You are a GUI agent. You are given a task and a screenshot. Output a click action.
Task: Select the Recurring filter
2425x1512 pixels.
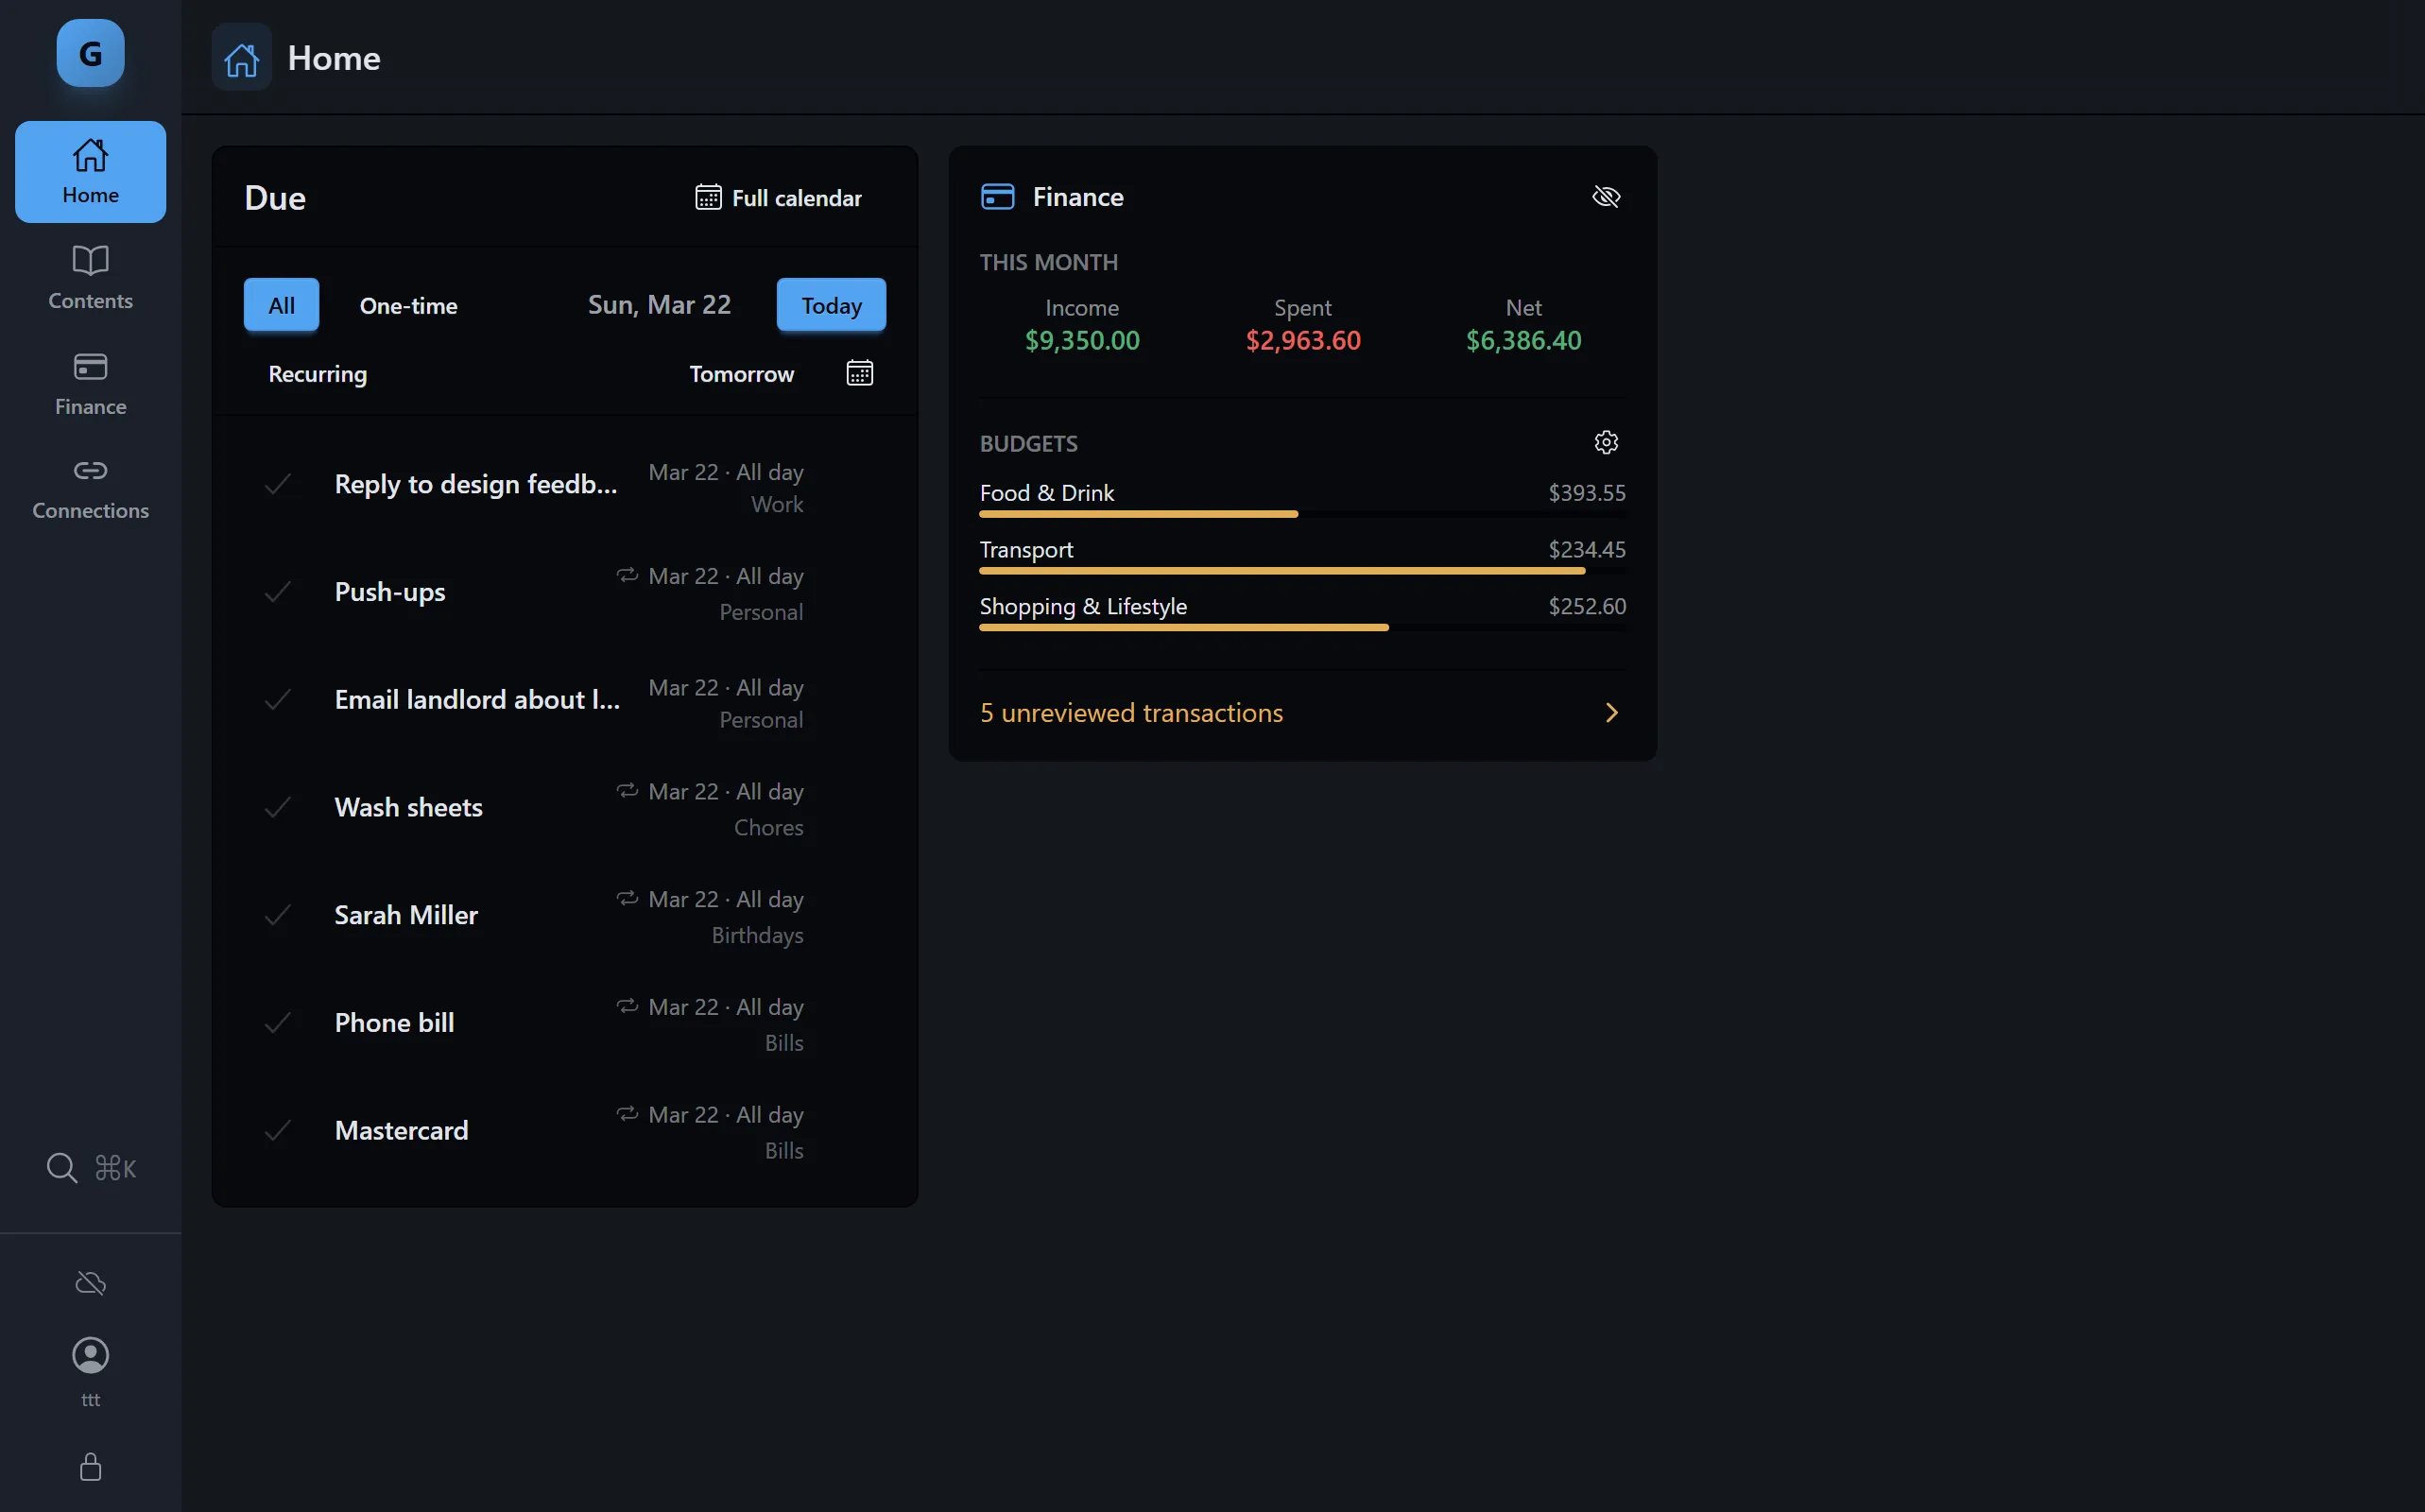316,374
